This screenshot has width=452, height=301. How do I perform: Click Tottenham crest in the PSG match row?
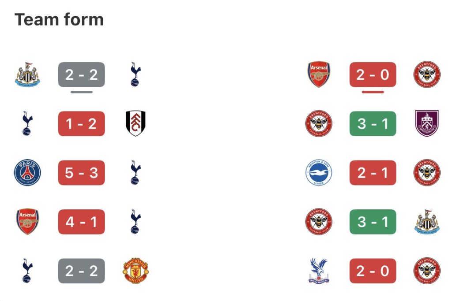click(x=136, y=173)
